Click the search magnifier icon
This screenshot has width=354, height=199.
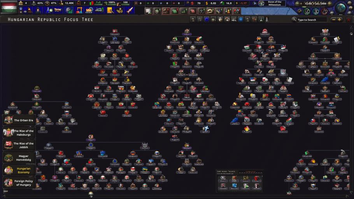[294, 19]
